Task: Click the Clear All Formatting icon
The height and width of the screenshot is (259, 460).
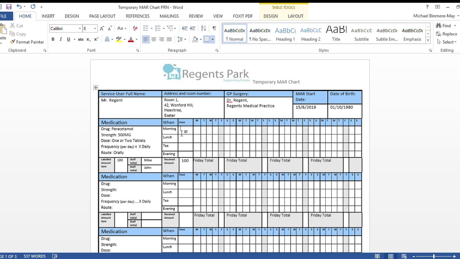Action: pyautogui.click(x=135, y=28)
